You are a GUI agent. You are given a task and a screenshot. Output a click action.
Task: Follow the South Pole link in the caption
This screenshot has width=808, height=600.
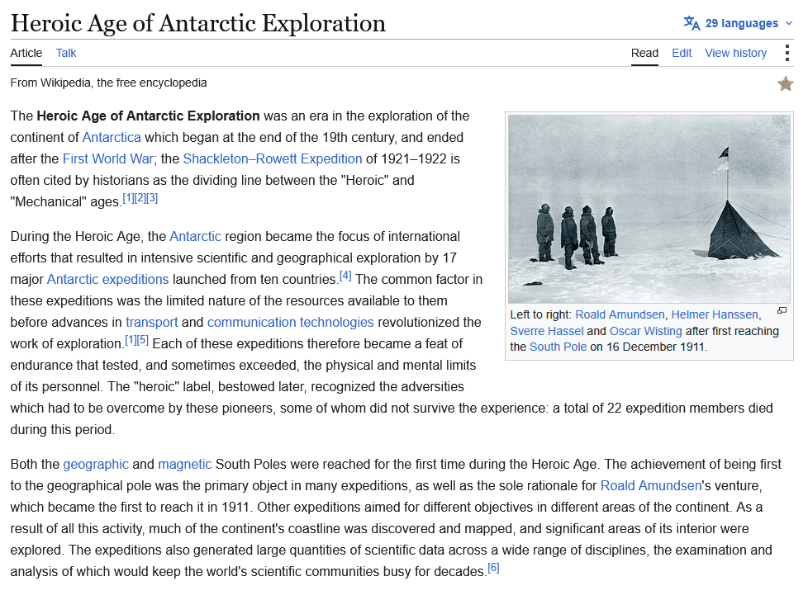point(558,347)
